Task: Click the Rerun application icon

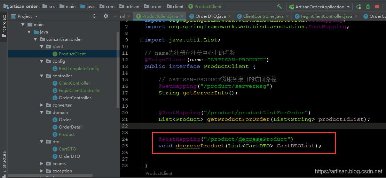Action: pos(359,7)
